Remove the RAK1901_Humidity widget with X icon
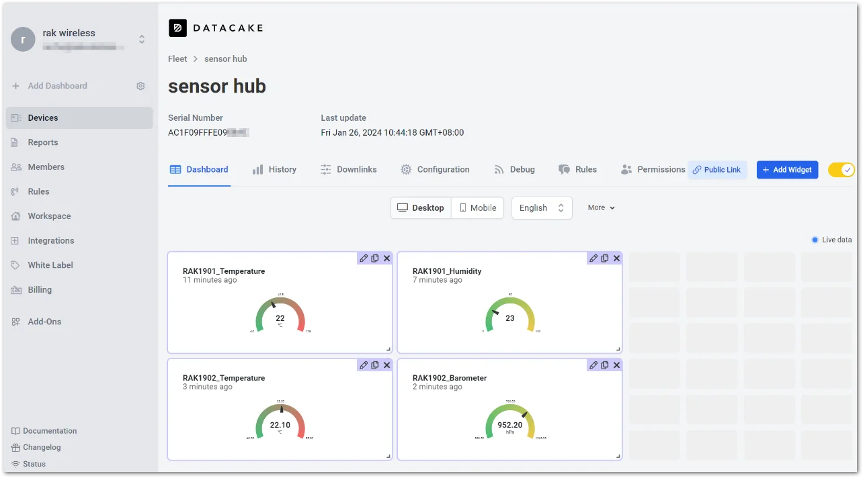The width and height of the screenshot is (863, 478). click(616, 258)
